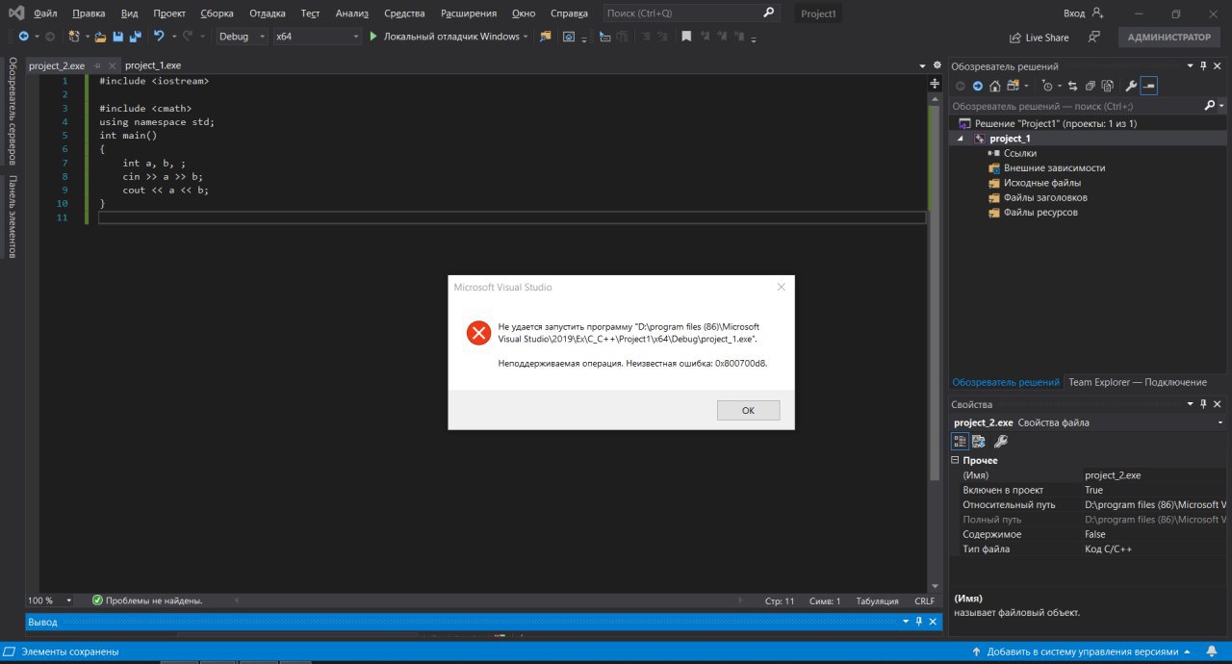Open the Правка menu
The height and width of the screenshot is (664, 1232).
pyautogui.click(x=89, y=13)
